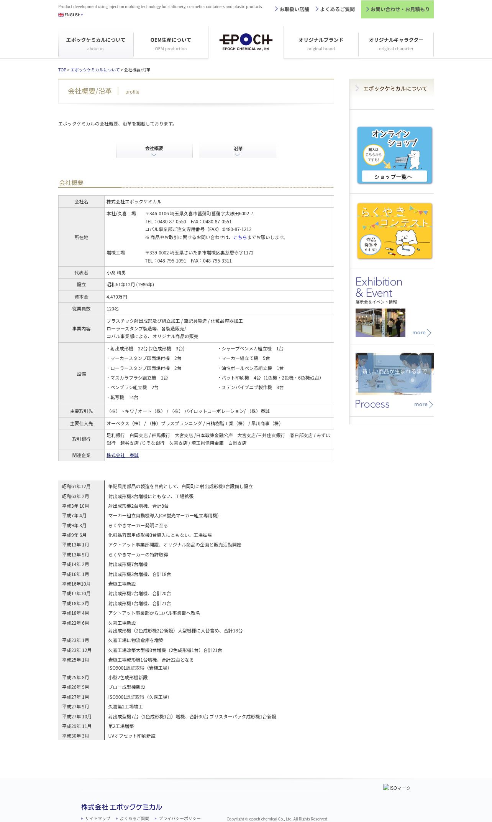Viewport: 492px width, 822px height.
Task: Click the こちら inquiry link
Action: coord(240,238)
